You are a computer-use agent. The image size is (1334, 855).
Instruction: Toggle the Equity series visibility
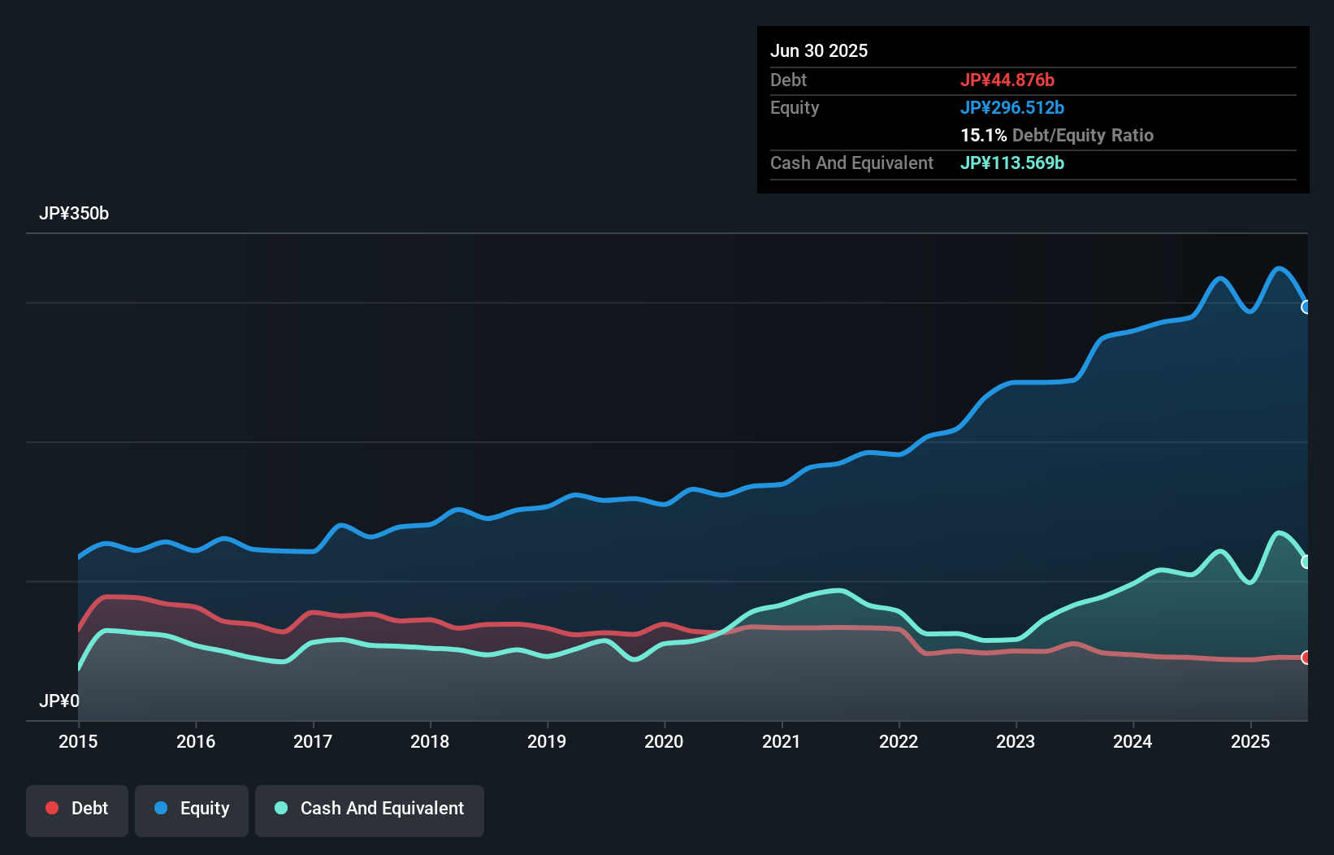point(192,809)
